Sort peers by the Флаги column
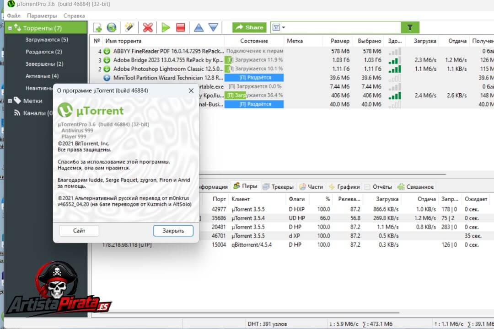This screenshot has height=329, width=494. [298, 199]
